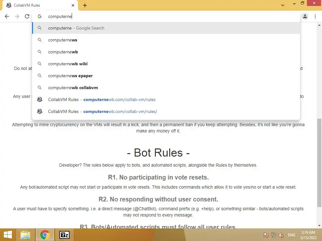Choose the 'computernews epaper' suggestion
This screenshot has height=241, width=322.
(x=166, y=76)
